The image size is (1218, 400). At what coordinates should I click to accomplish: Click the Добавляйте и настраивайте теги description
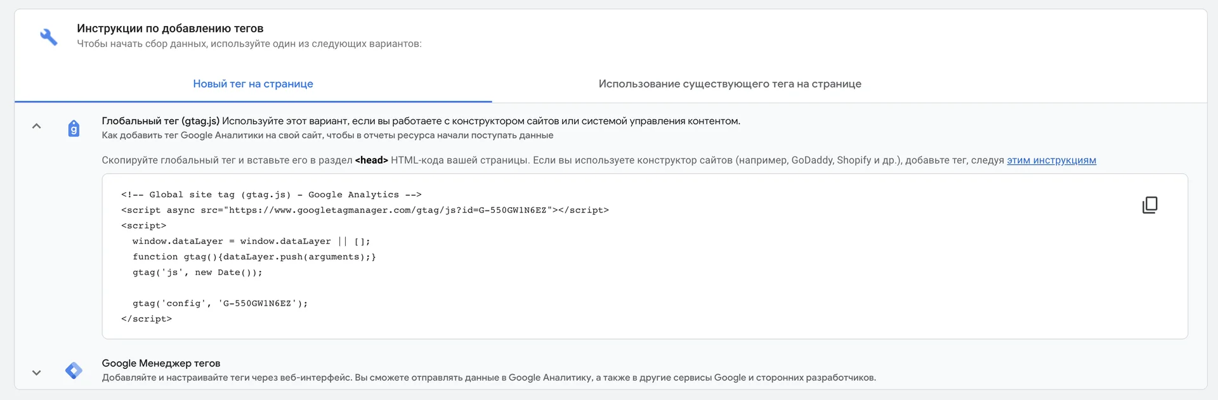(489, 377)
